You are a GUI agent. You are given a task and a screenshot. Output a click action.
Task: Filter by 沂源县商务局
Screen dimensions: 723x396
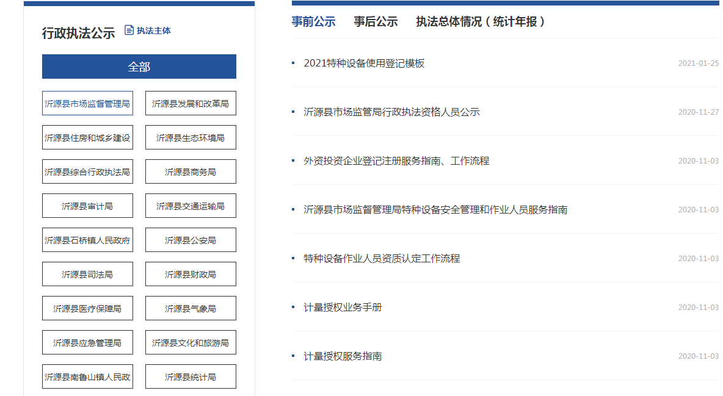[x=191, y=172]
